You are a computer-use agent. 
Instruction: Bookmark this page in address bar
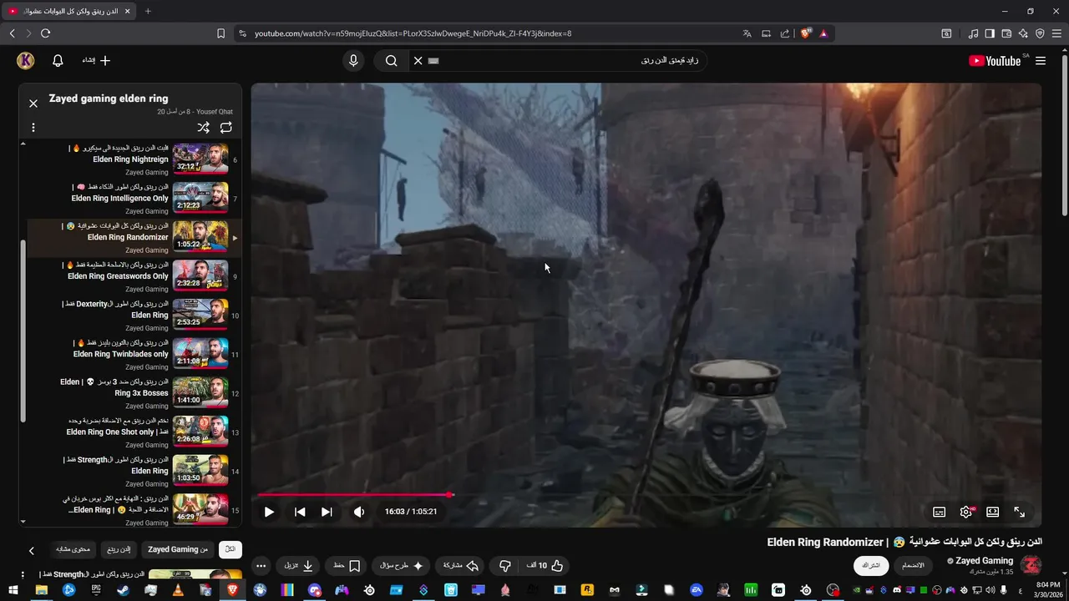point(220,33)
